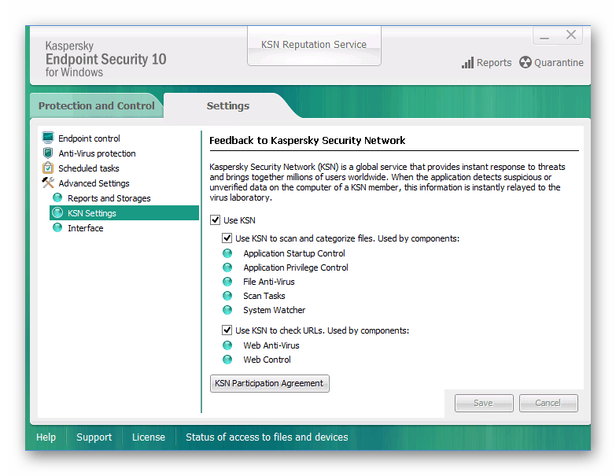Select Scheduled tasks in sidebar
The width and height of the screenshot is (616, 476).
point(89,168)
